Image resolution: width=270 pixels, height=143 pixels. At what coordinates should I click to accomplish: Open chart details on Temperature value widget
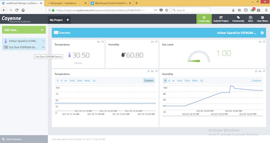pyautogui.click(x=99, y=42)
